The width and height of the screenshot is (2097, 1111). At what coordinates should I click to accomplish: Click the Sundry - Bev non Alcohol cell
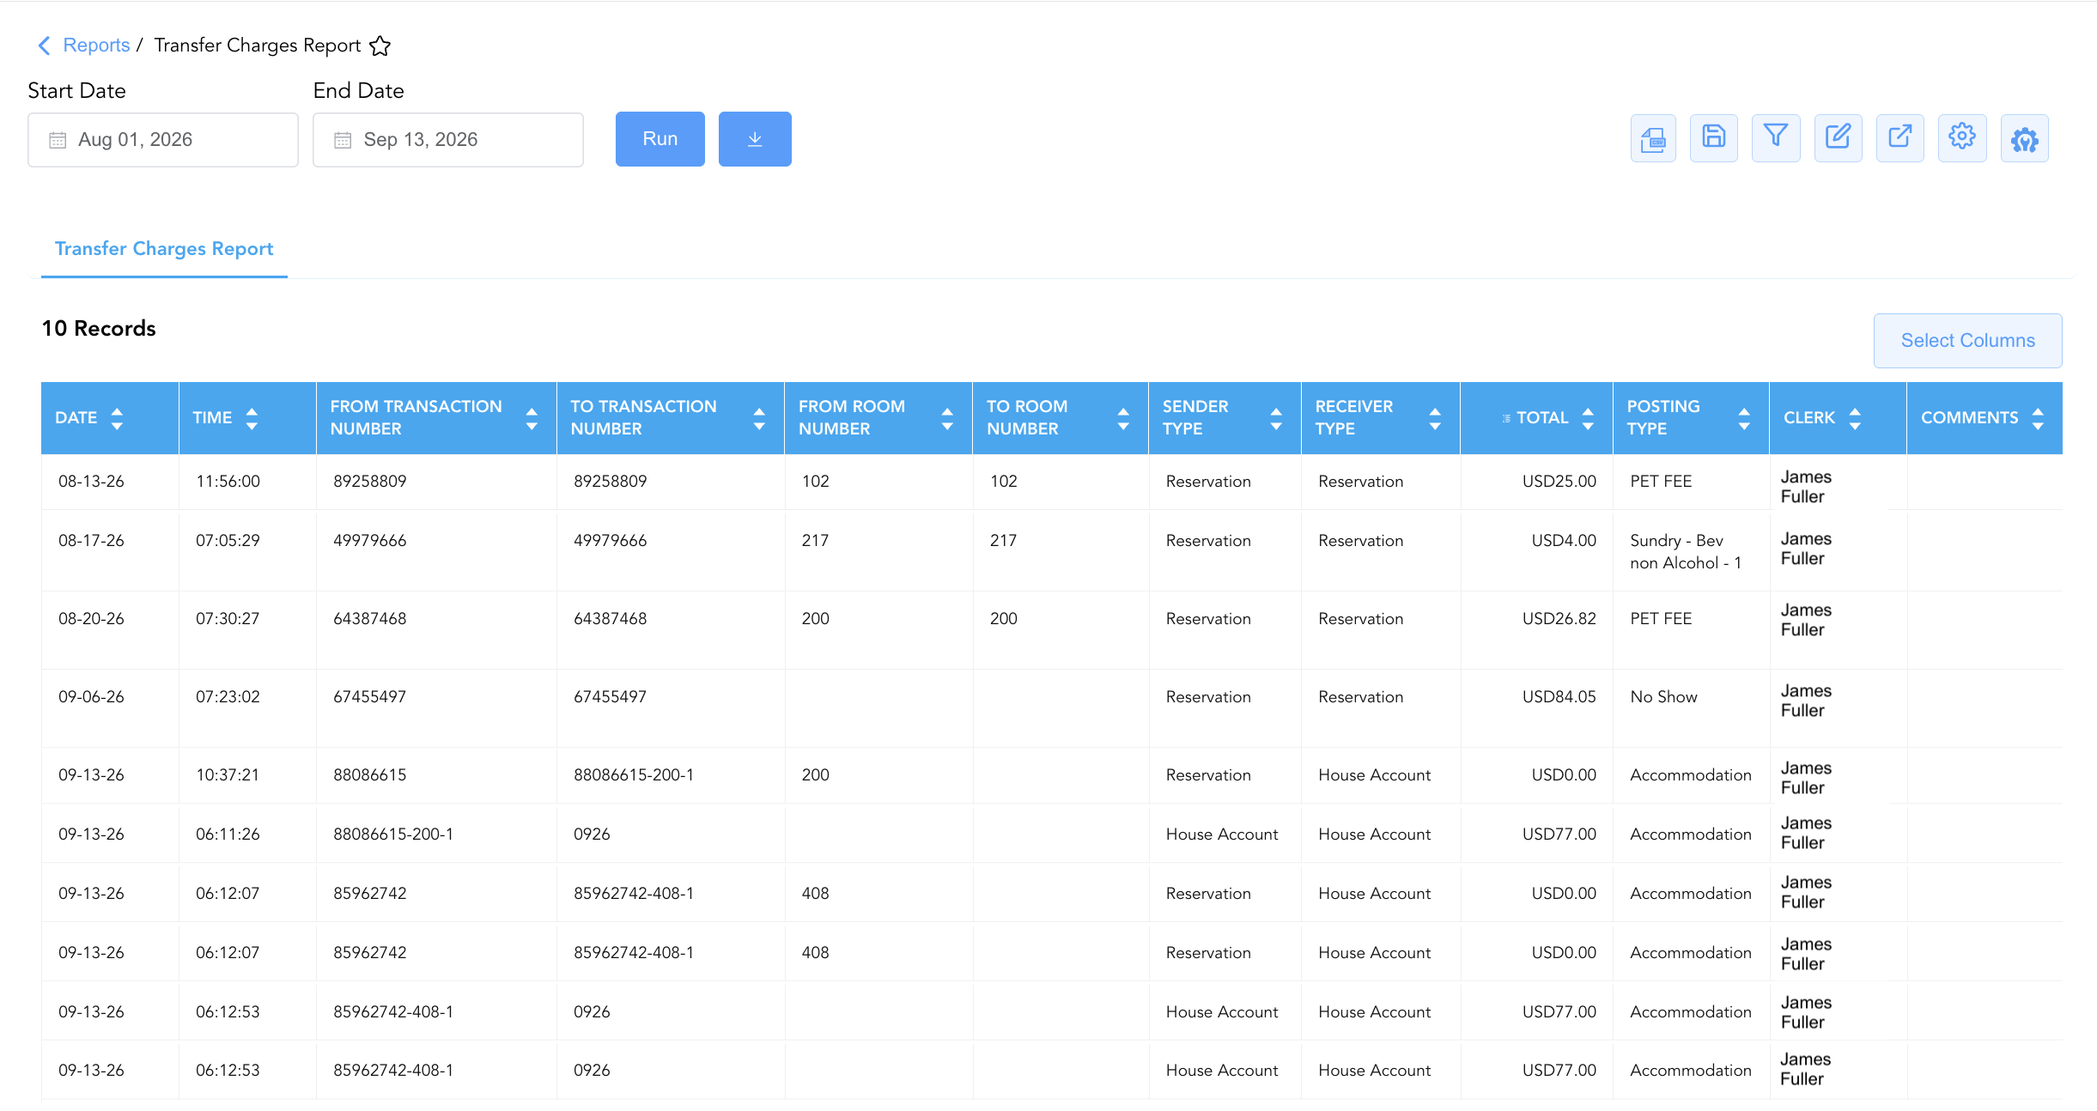(1686, 552)
